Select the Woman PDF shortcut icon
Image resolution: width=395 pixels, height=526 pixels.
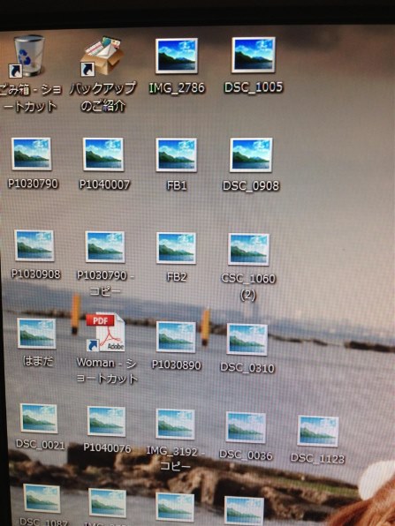105,333
